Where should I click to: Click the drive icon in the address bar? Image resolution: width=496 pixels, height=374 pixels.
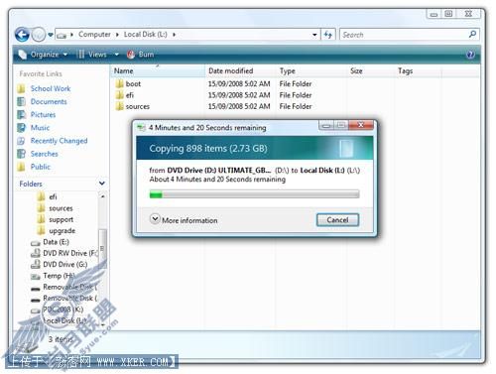(62, 35)
